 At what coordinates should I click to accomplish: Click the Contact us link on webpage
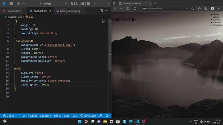[218, 25]
